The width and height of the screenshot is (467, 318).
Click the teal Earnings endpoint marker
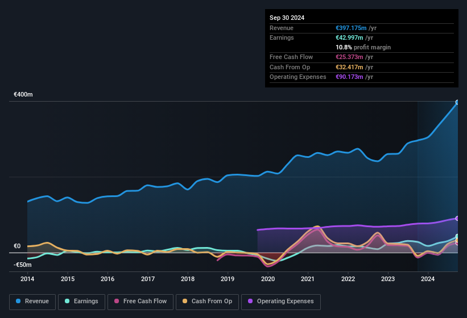[x=457, y=236]
